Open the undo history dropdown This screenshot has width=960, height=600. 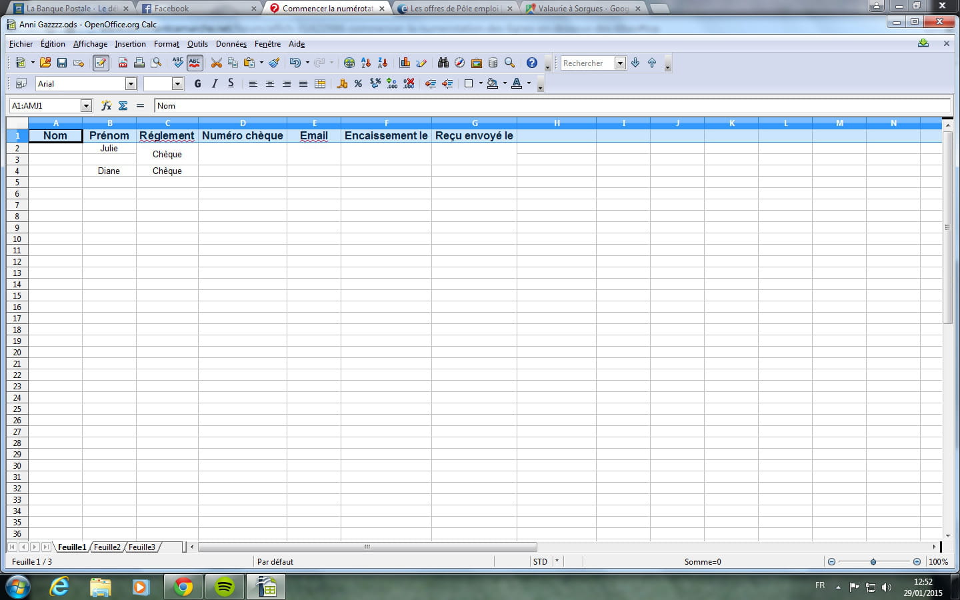307,63
